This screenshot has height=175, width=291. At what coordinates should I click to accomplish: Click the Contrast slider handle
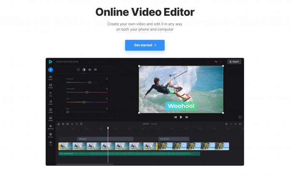click(90, 82)
